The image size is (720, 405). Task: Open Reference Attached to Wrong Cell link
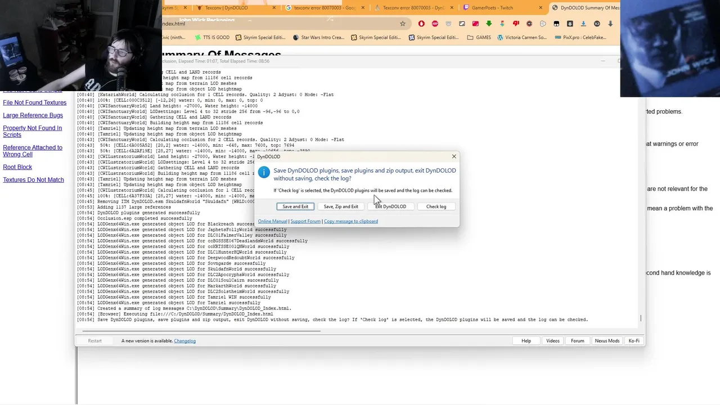(33, 151)
